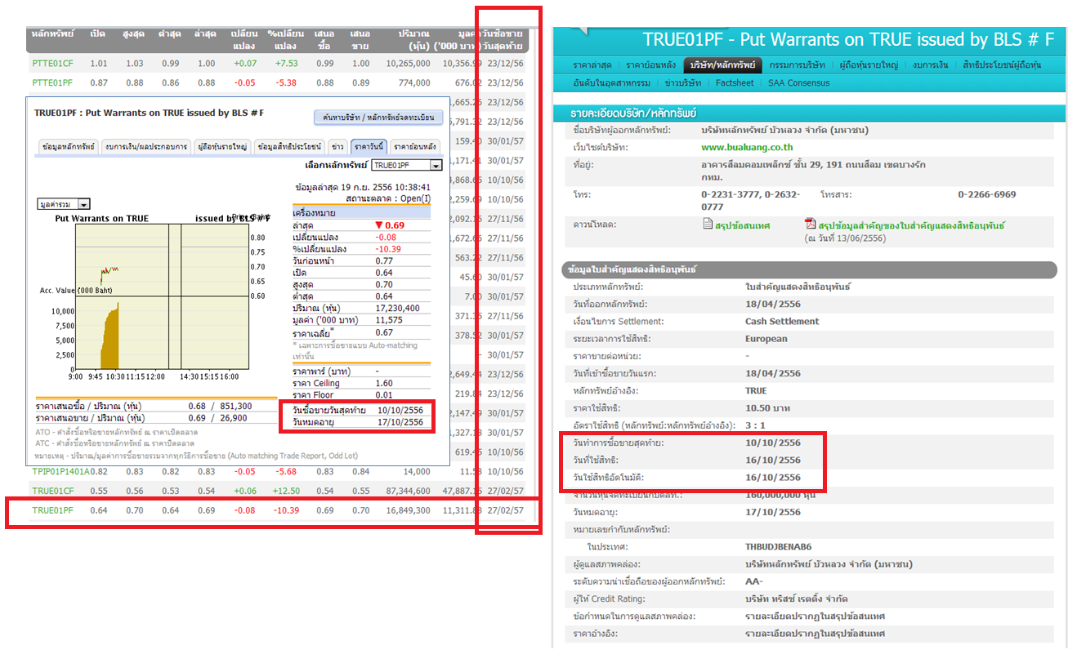This screenshot has width=1077, height=663.
Task: Go to งบการเงิน in the teal menu
Action: 932,65
